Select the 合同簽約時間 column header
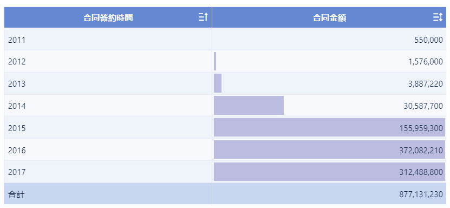450x208 pixels. coord(108,17)
